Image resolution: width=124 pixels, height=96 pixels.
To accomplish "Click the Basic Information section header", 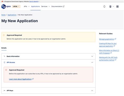I will coord(48,56).
